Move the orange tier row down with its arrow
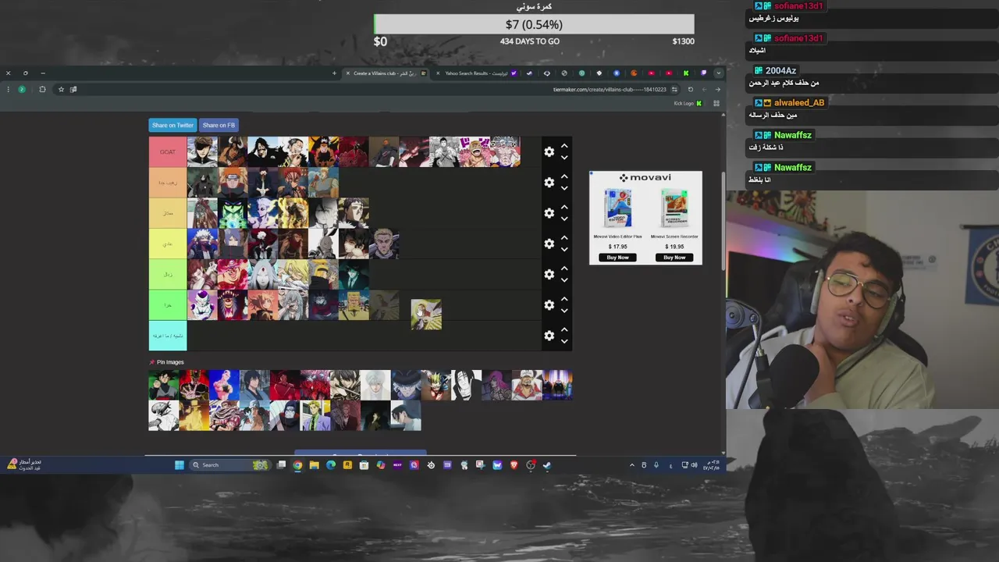 point(564,189)
